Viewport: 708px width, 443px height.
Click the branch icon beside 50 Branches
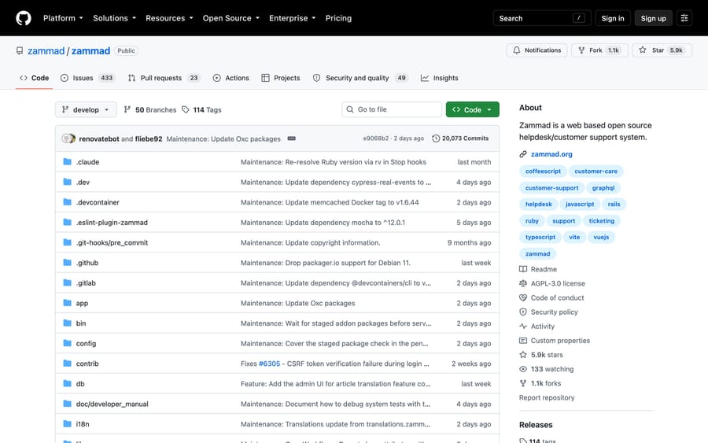click(127, 109)
